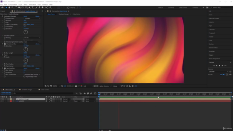This screenshot has height=131, width=233.
Task: Toggle include video eye in Preview panel
Action: point(221,75)
